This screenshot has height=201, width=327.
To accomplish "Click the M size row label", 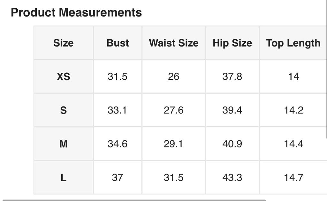I will click(64, 144).
